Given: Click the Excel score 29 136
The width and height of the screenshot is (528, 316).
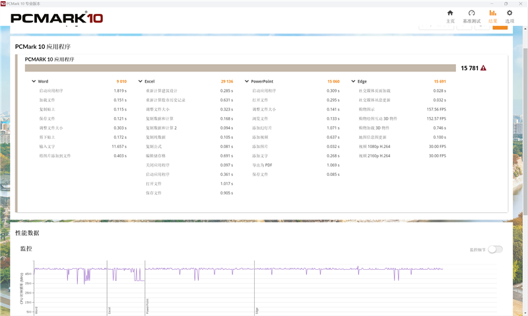Looking at the screenshot, I should point(227,81).
